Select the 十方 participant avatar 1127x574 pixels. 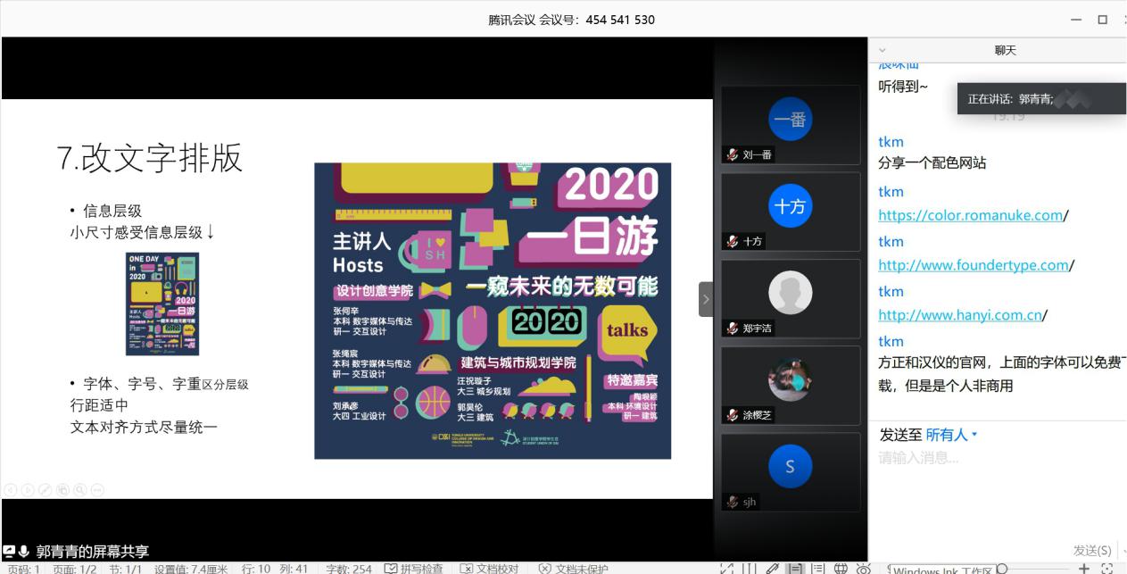(x=791, y=206)
